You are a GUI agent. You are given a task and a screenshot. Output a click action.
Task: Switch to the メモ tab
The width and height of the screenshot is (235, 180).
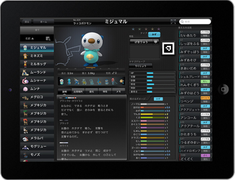(119, 92)
